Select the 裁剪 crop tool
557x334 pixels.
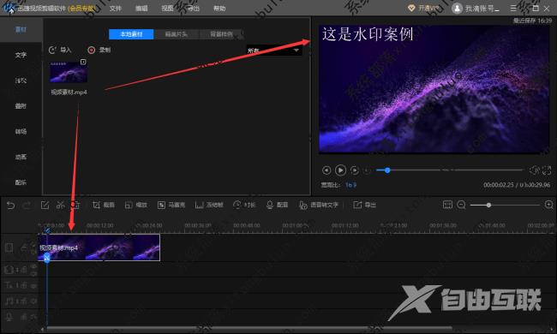coord(104,205)
